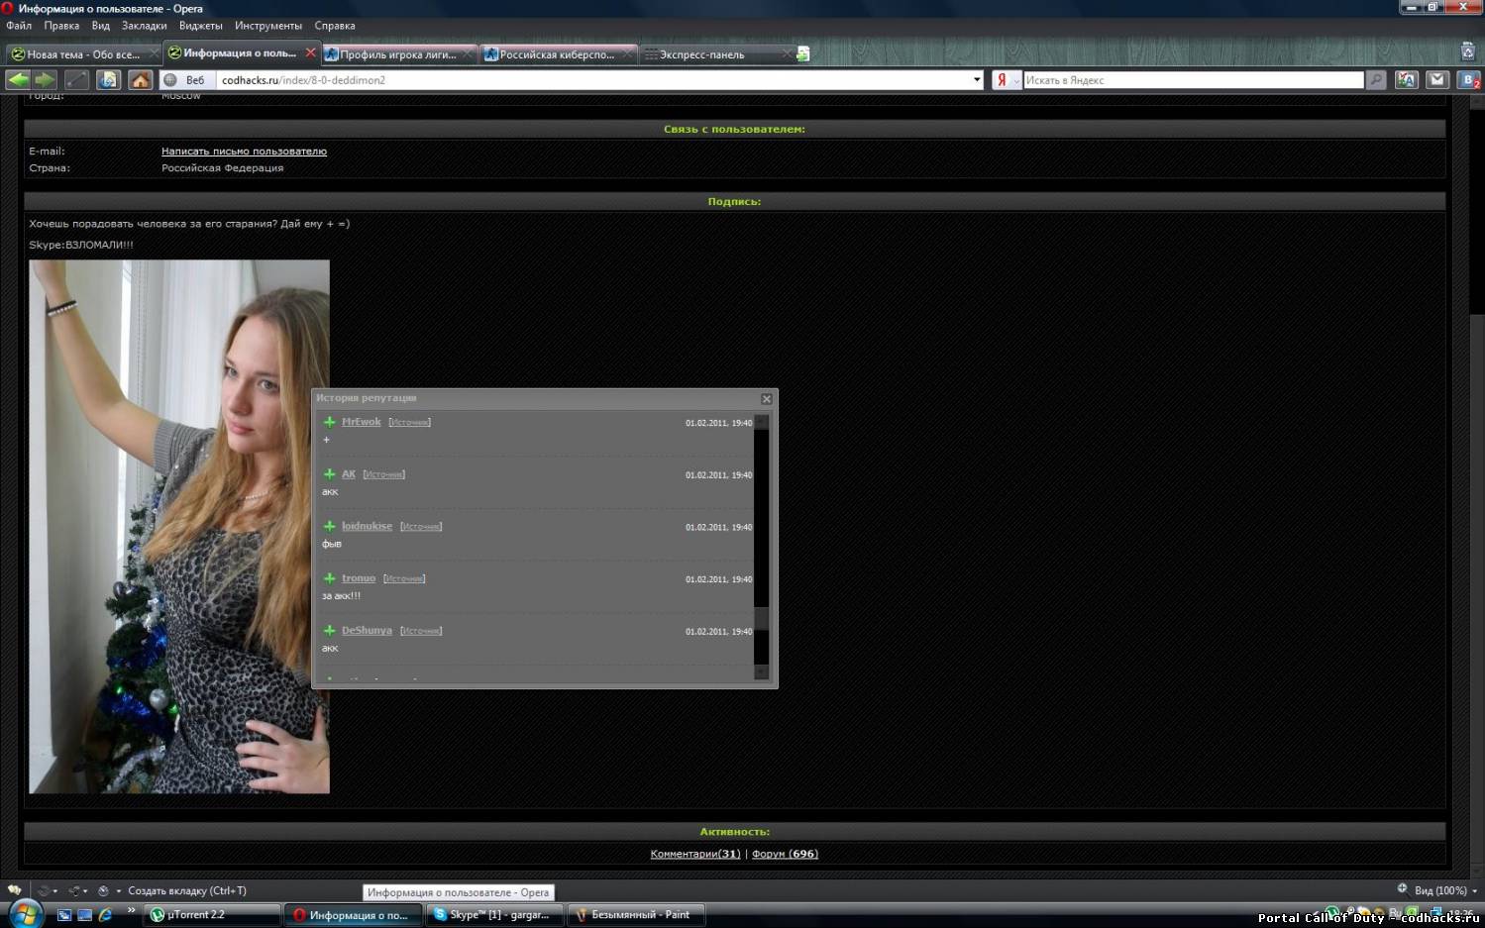Image resolution: width=1485 pixels, height=928 pixels.
Task: Click the Написать письмо пользователю link
Action: (x=244, y=152)
